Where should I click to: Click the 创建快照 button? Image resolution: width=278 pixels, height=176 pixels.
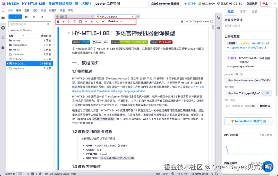tap(252, 4)
